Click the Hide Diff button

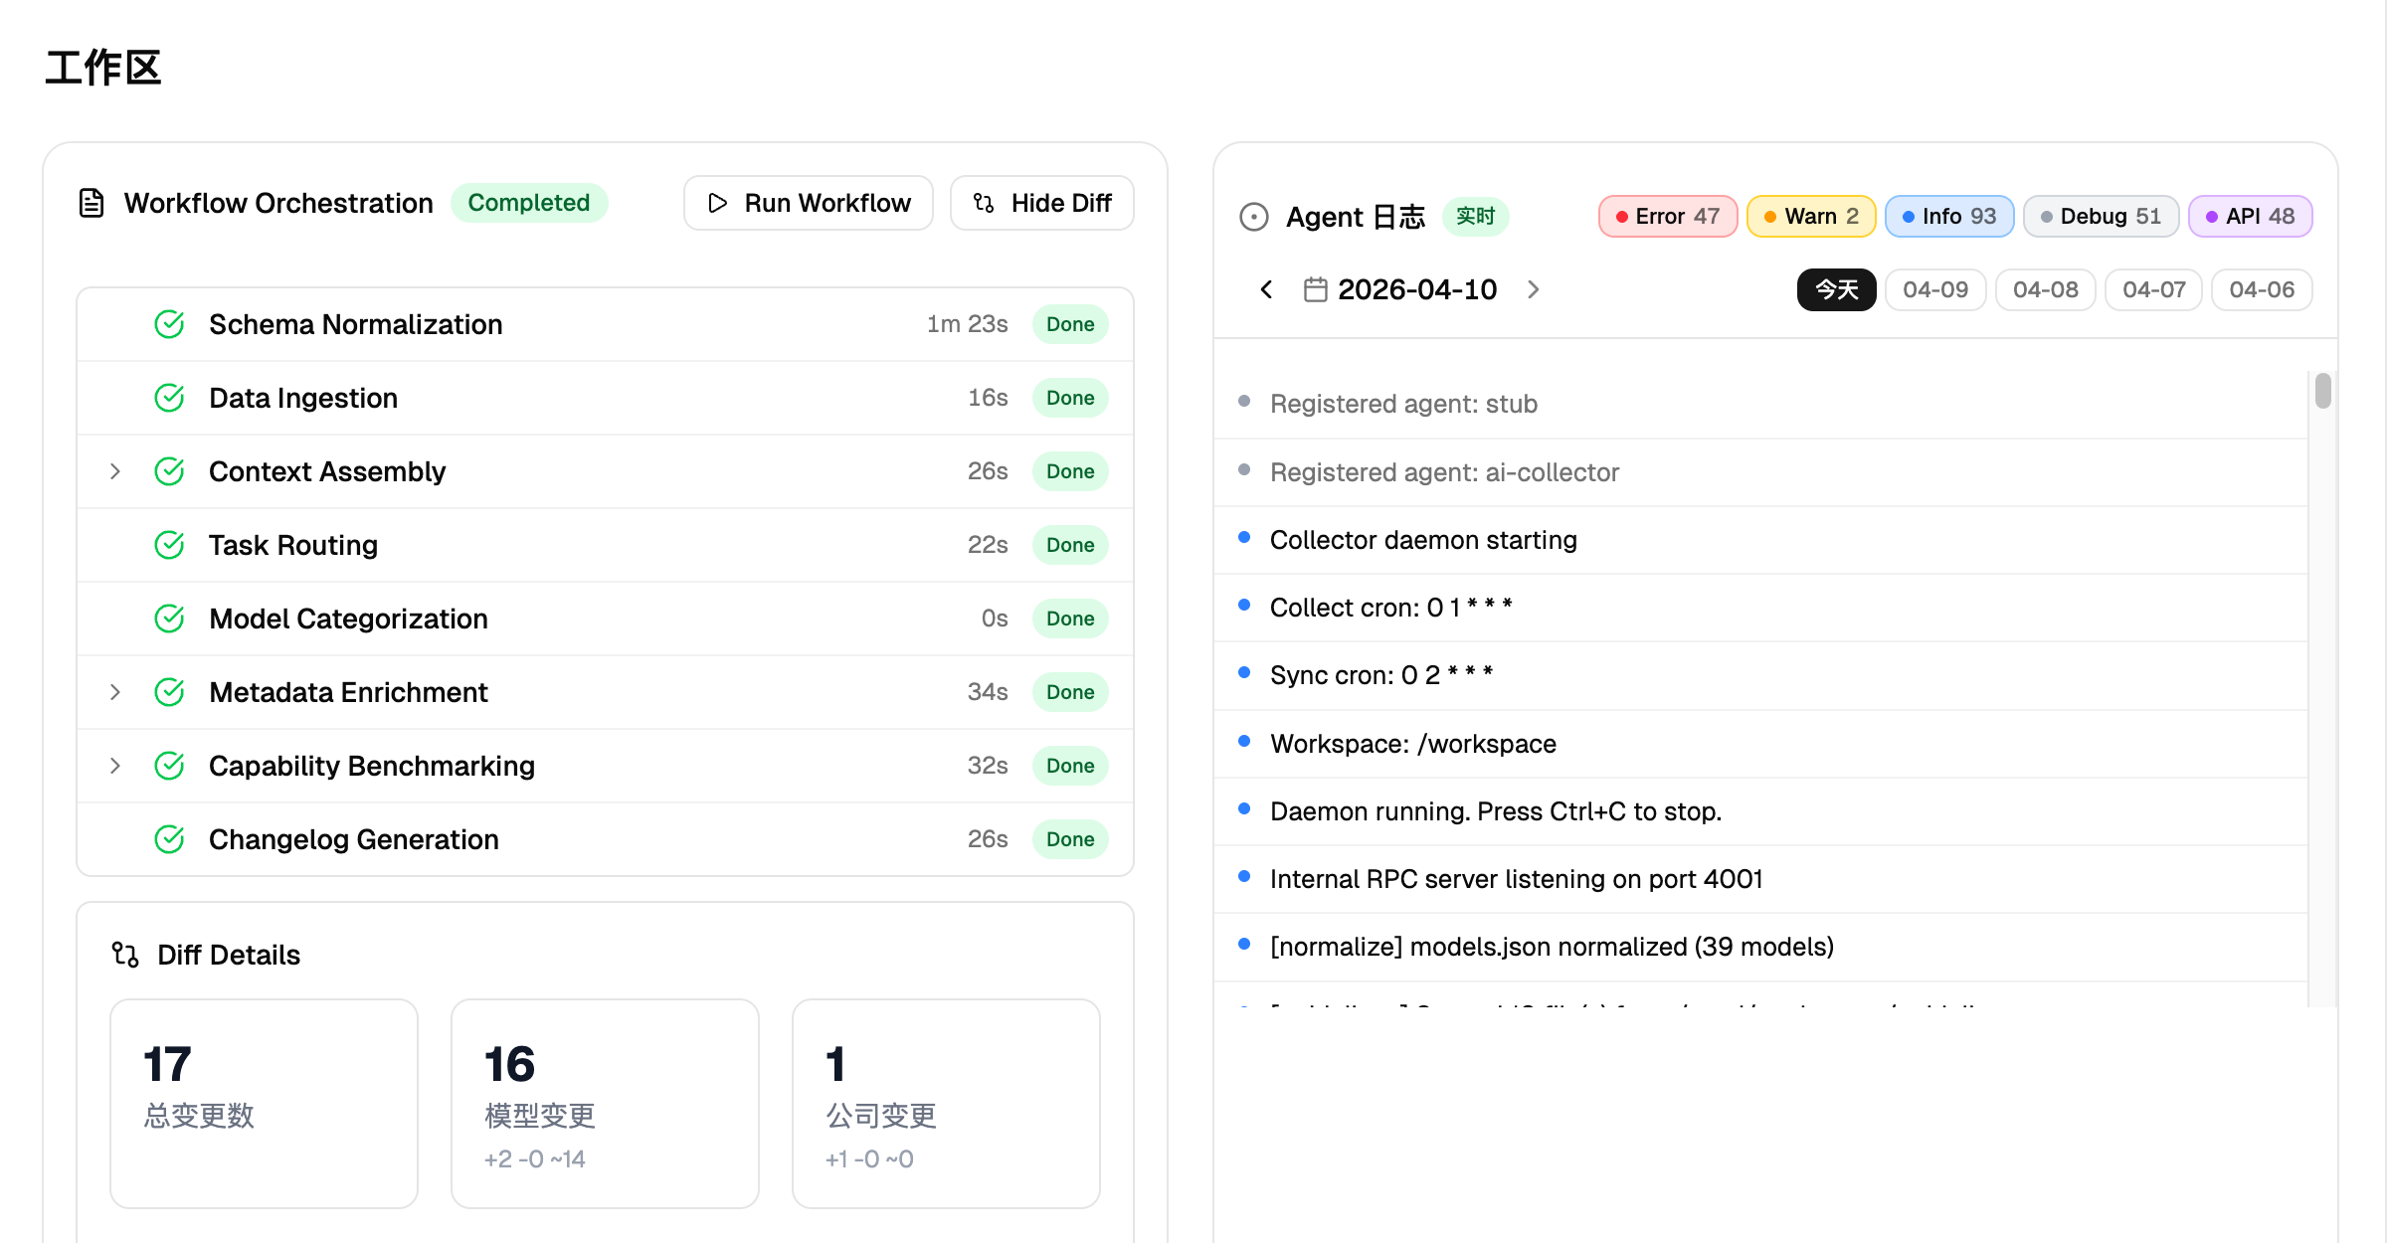(x=1041, y=203)
